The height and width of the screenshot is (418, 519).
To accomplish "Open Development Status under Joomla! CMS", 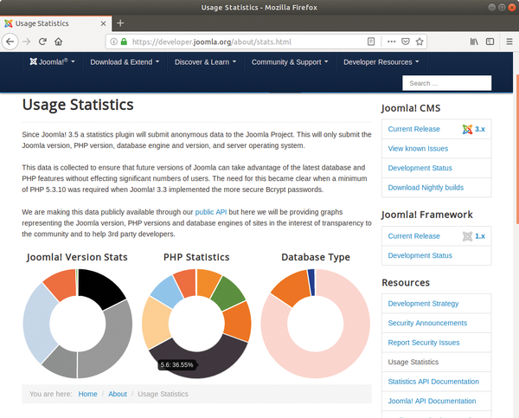I will 420,168.
